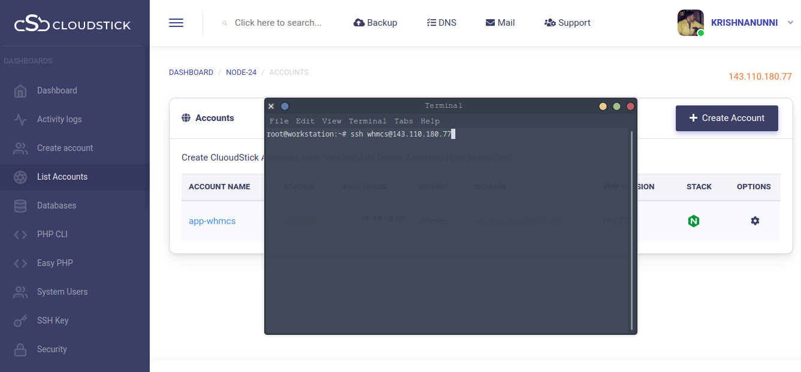Click the green Nginx stack icon

(694, 221)
